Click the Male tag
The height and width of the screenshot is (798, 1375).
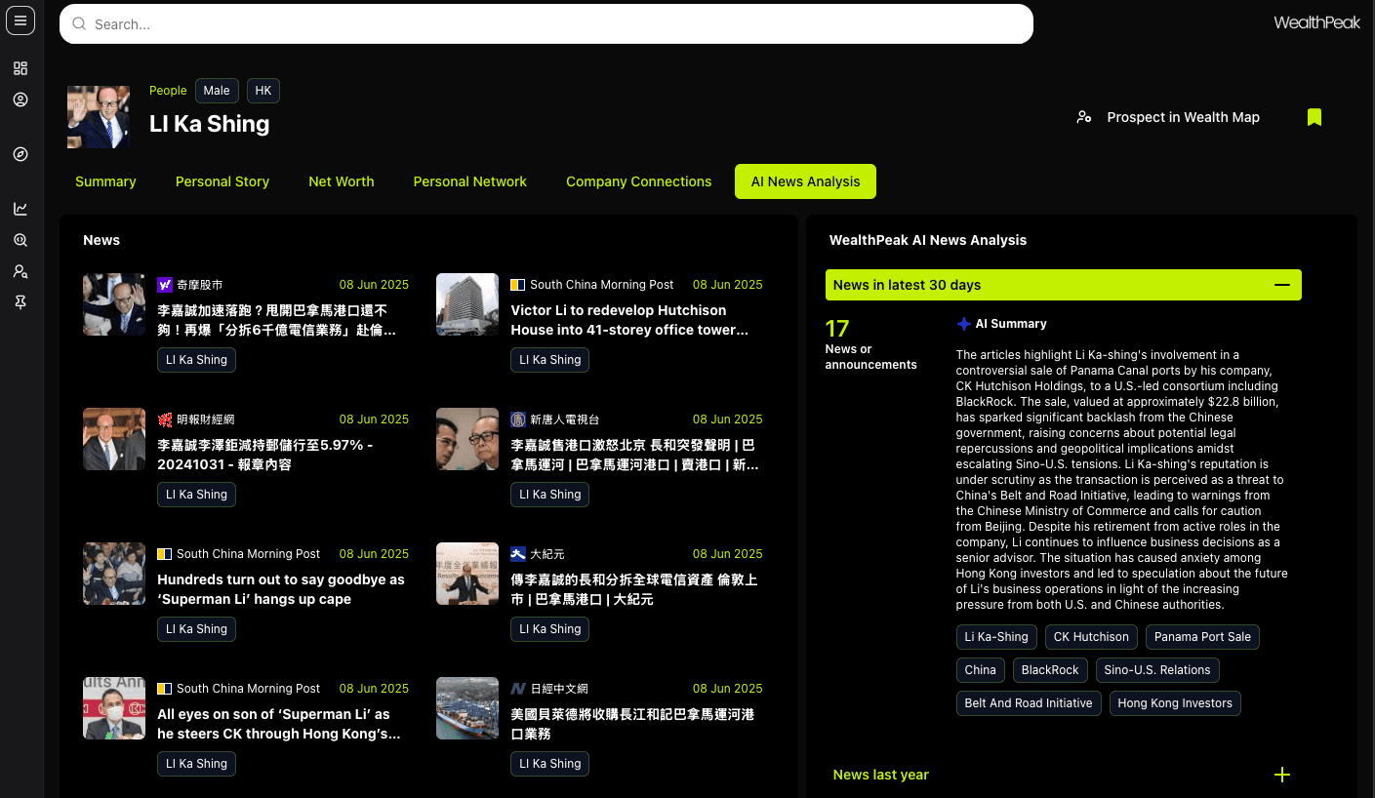(217, 91)
